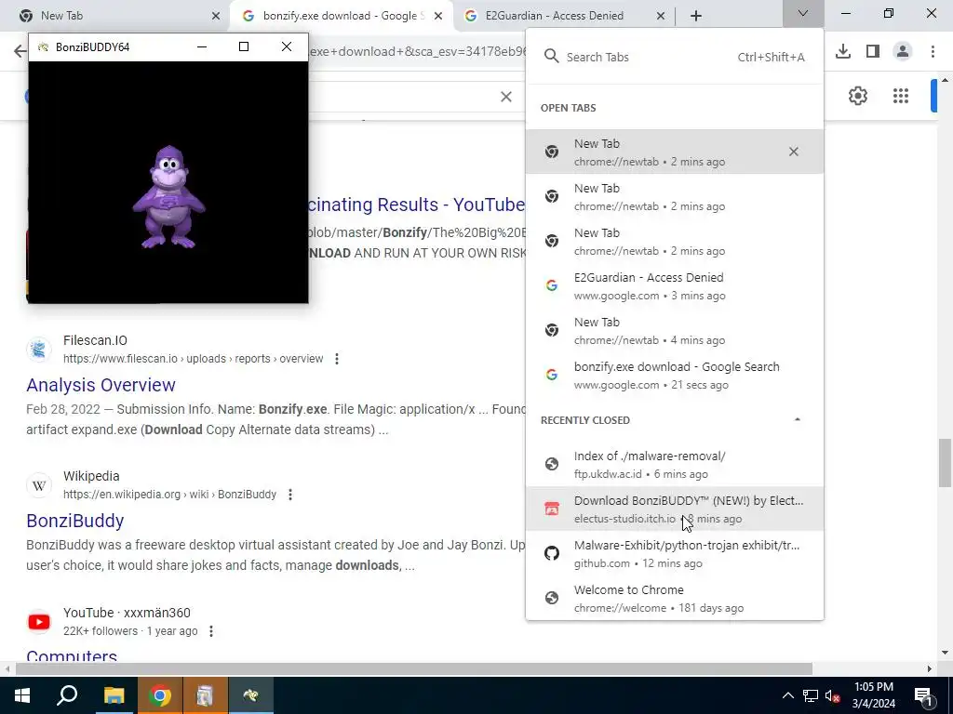The width and height of the screenshot is (953, 714).
Task: Collapse the Recently Closed section
Action: click(798, 419)
